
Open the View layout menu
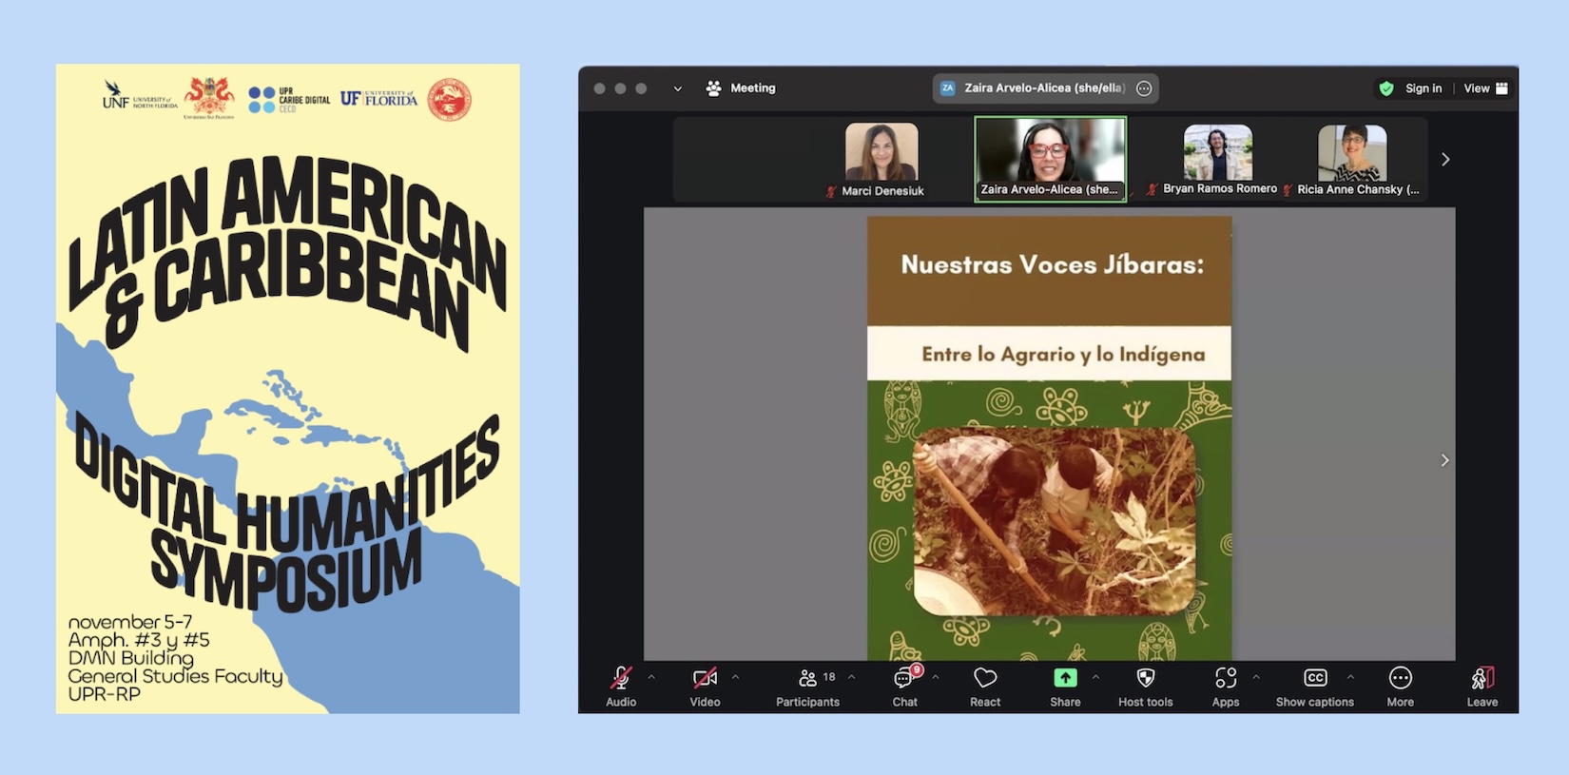pos(1485,88)
